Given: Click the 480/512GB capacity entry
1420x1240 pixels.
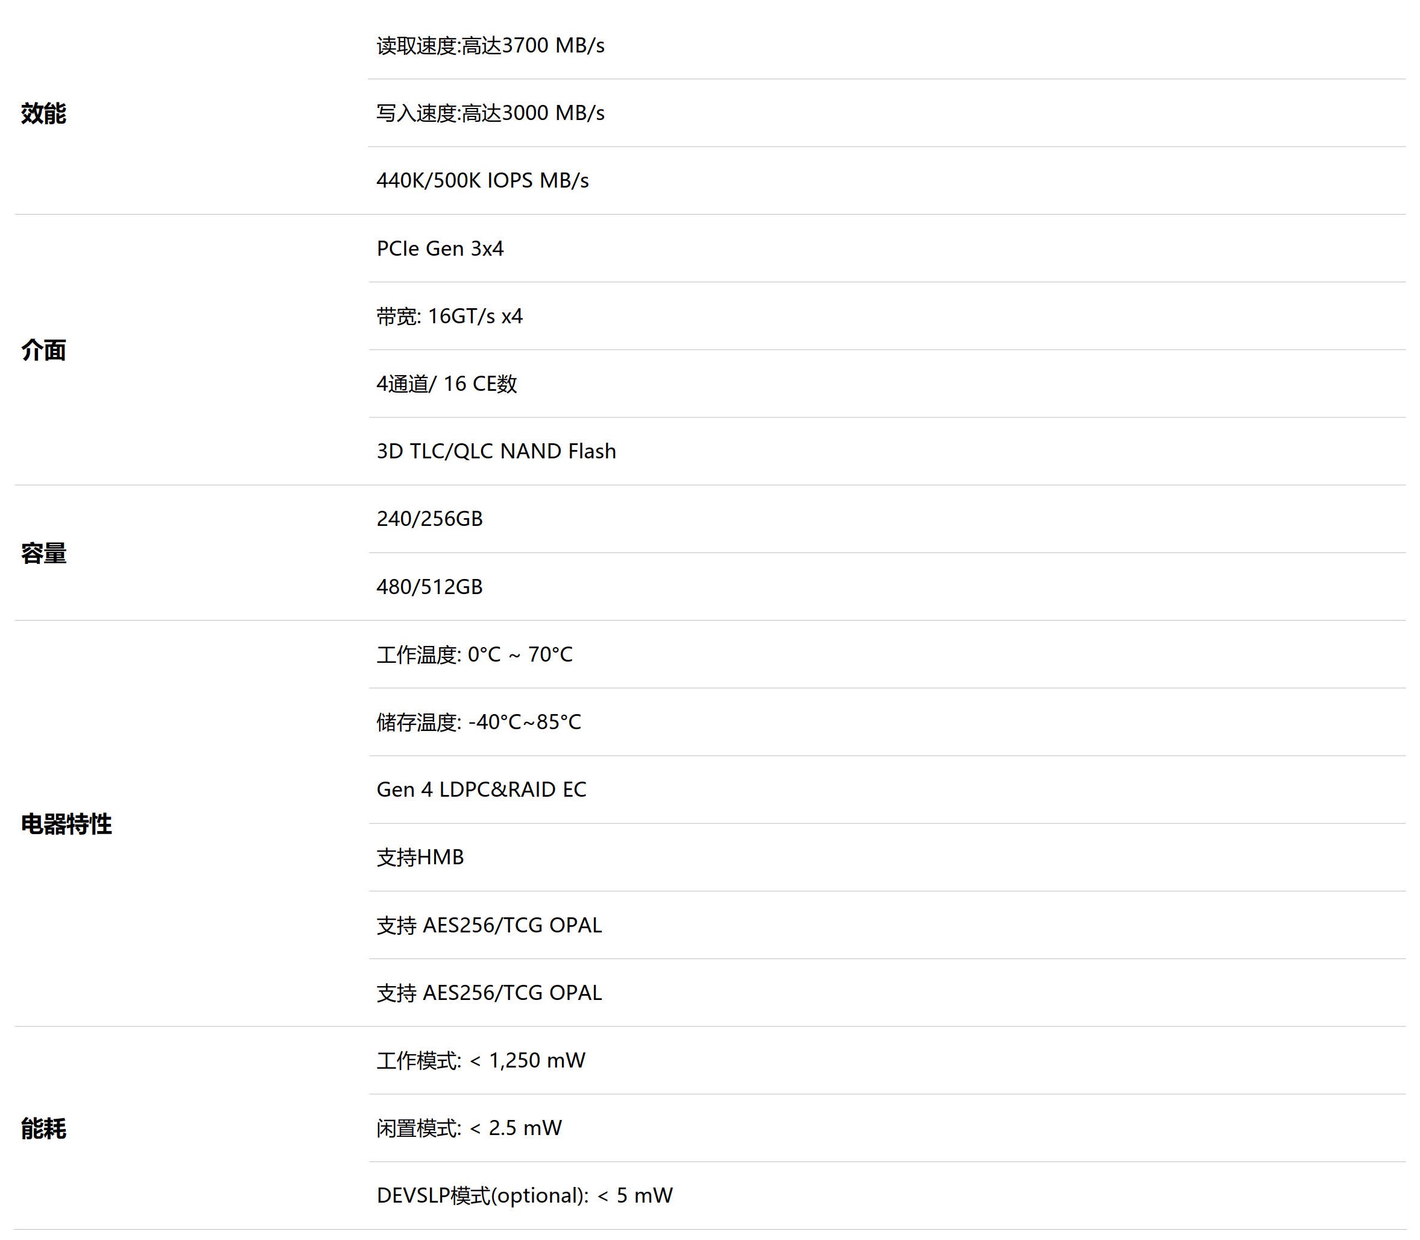Looking at the screenshot, I should (x=429, y=587).
